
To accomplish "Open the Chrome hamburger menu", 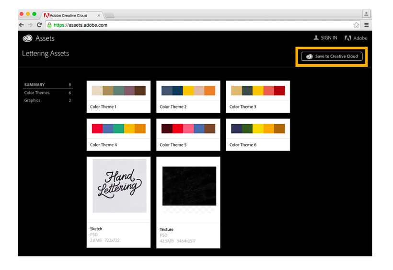I will coord(367,25).
